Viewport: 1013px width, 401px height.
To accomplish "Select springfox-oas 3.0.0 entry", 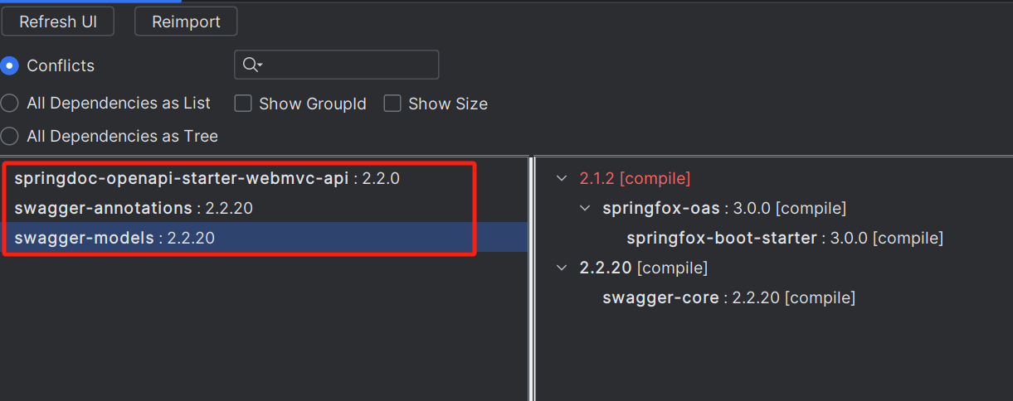I will (724, 208).
